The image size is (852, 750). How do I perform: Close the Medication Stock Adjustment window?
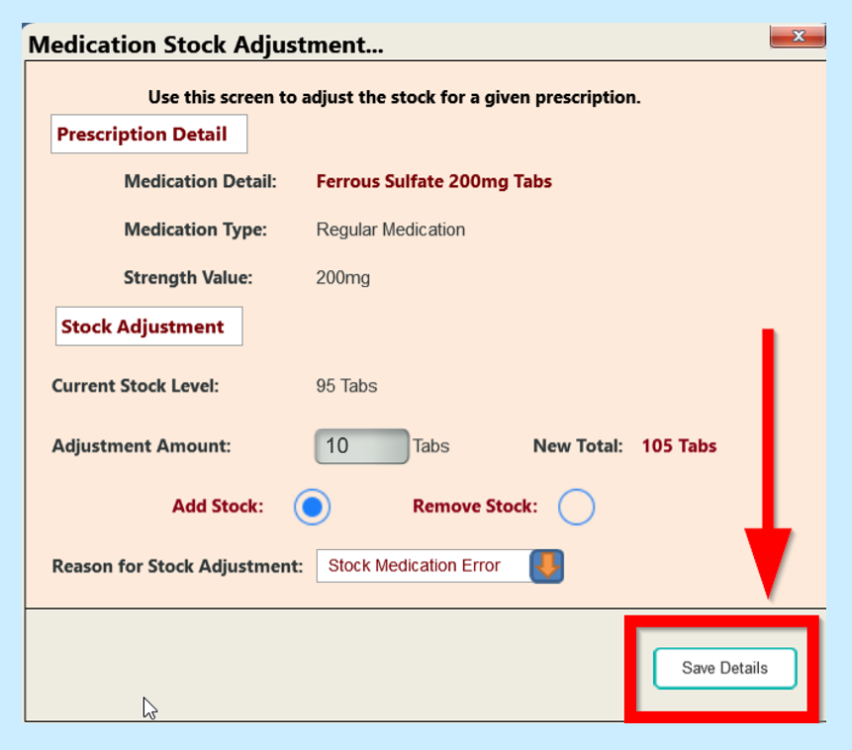point(798,37)
